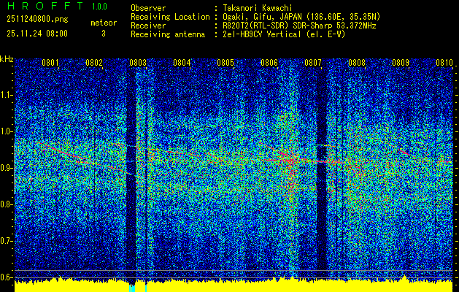Click the cyan meteor marker below 0803
The width and height of the screenshot is (459, 292).
pos(132,288)
